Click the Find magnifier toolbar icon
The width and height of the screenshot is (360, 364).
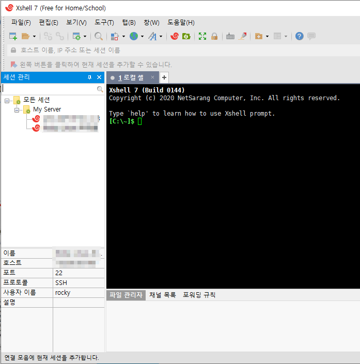99,36
